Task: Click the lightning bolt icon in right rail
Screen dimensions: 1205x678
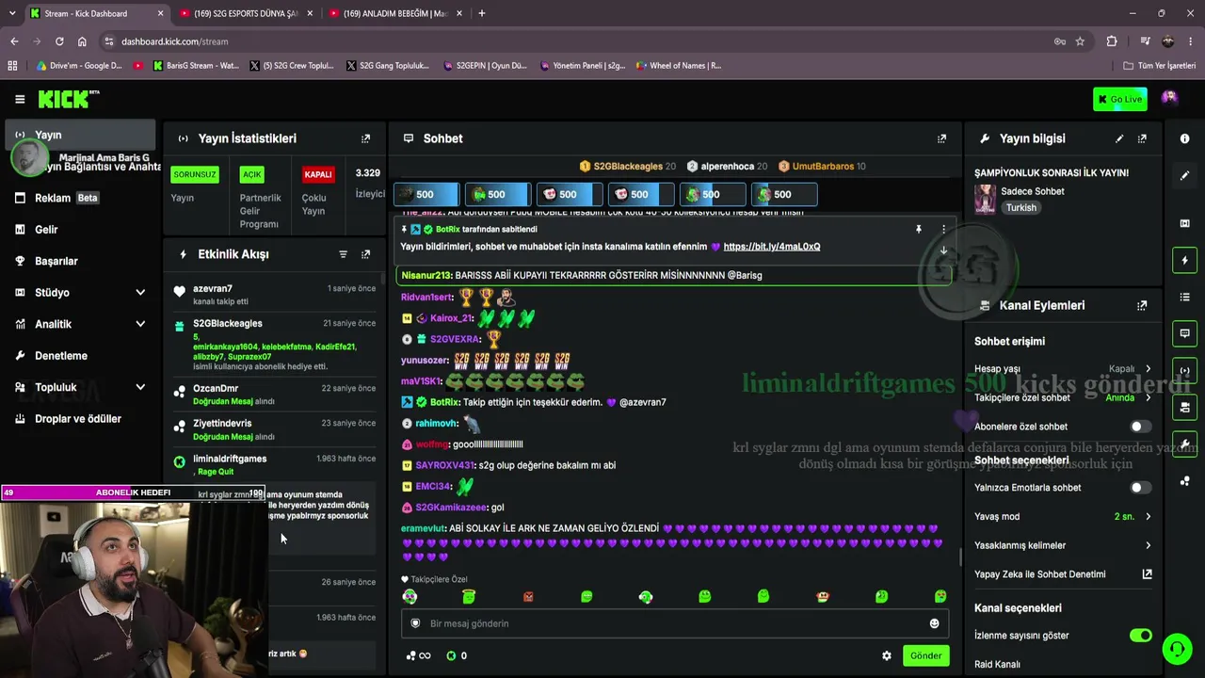Action: tap(1184, 260)
